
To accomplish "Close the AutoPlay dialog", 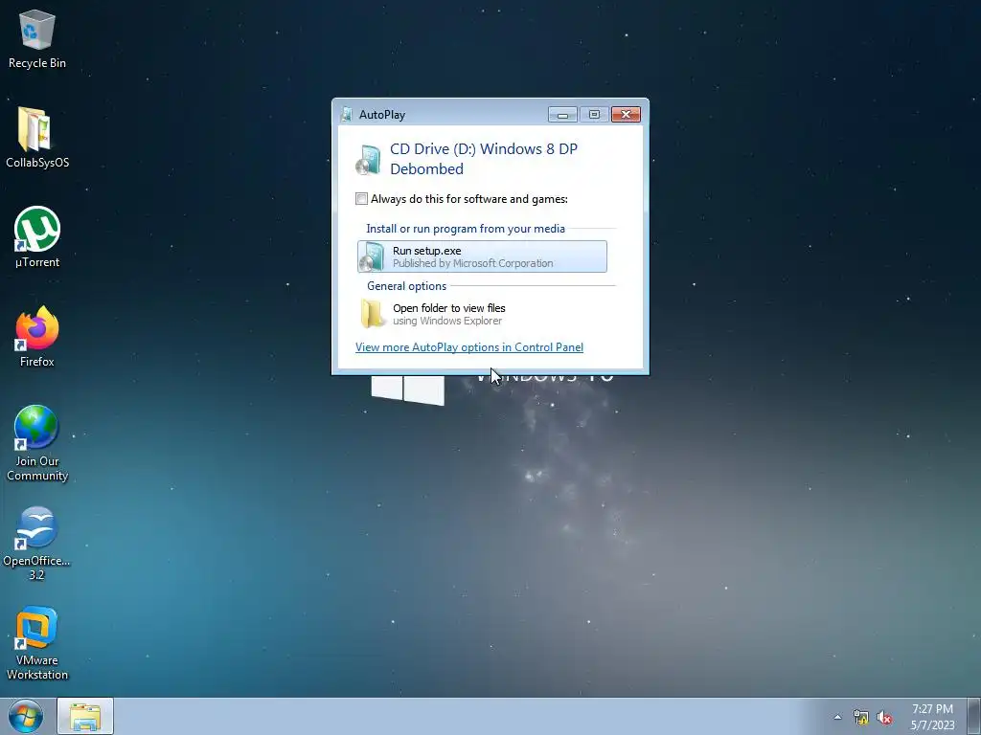I will click(x=626, y=115).
